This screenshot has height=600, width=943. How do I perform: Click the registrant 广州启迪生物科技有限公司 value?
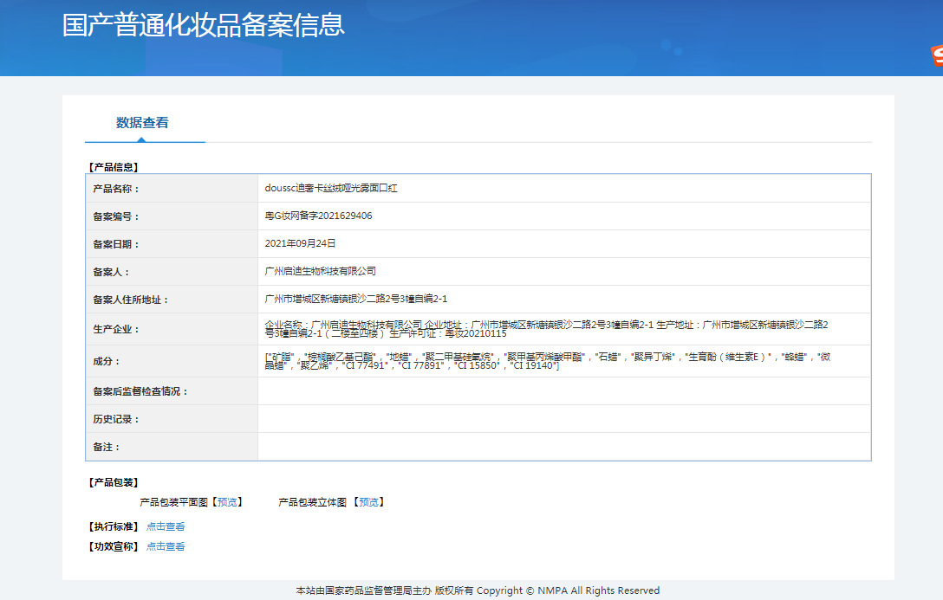coord(320,271)
